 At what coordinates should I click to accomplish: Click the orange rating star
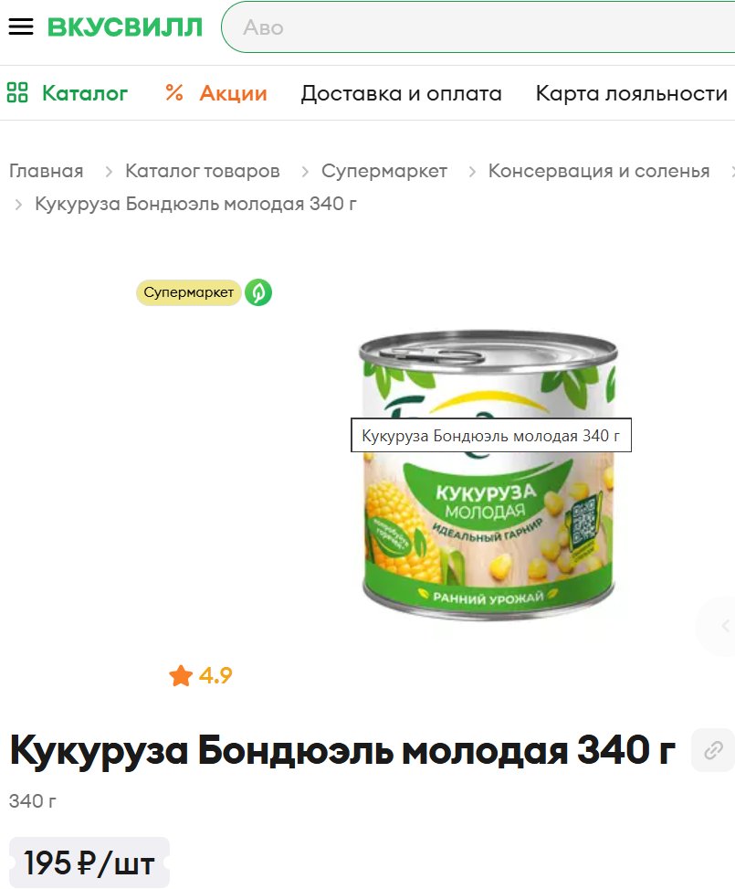(x=181, y=675)
